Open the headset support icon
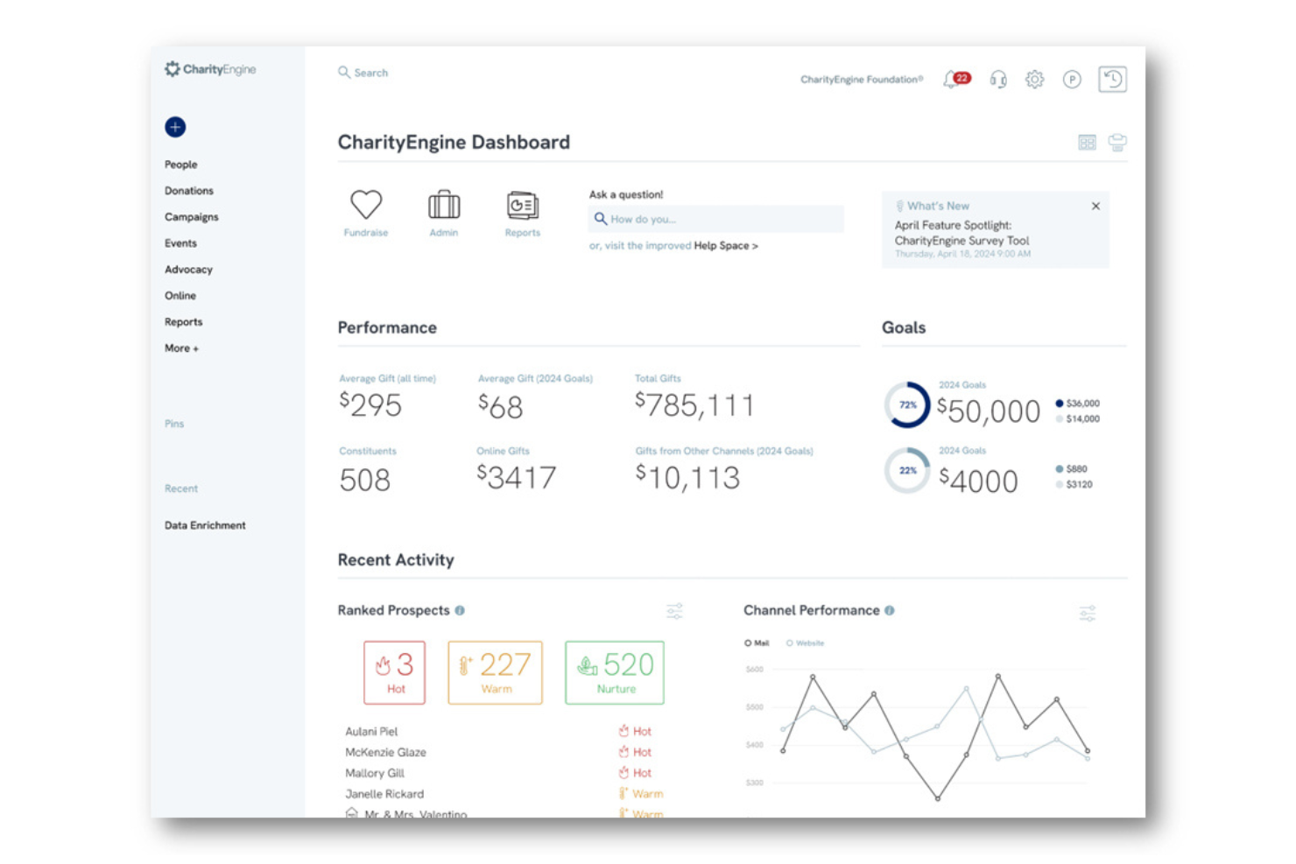The height and width of the screenshot is (864, 1296). point(998,80)
